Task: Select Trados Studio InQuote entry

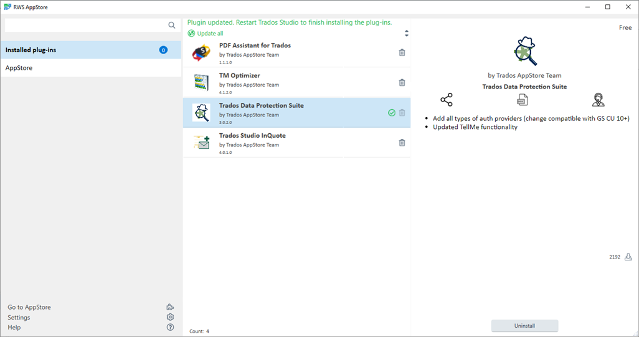Action: point(296,143)
